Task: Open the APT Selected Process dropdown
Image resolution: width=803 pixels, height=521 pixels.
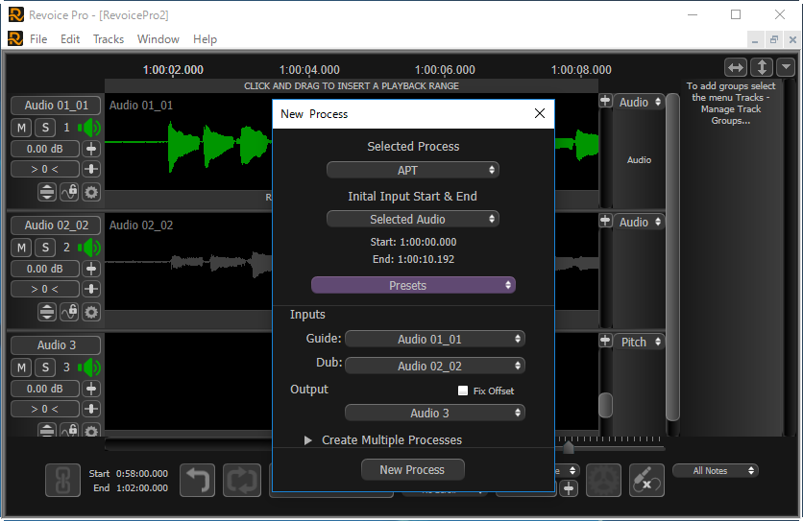Action: tap(413, 170)
